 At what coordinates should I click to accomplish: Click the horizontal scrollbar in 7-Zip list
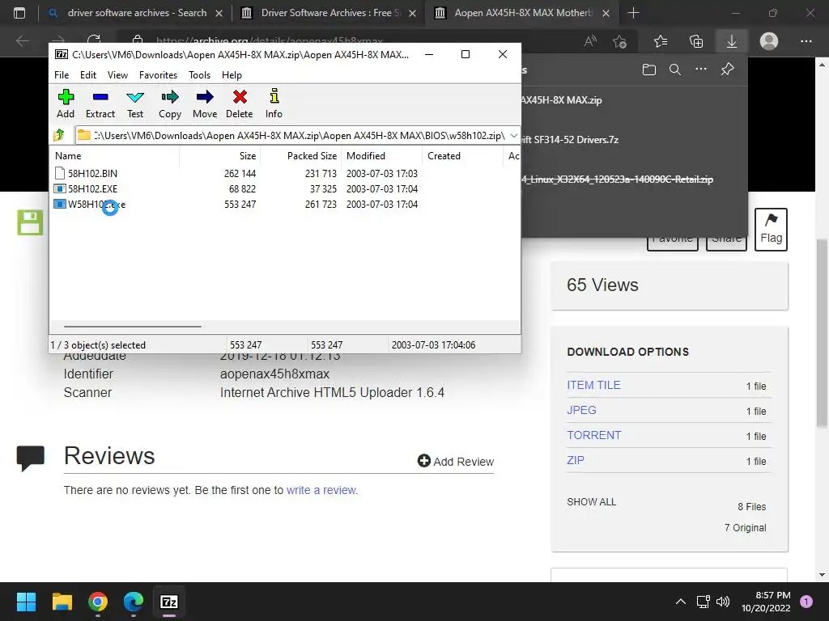(x=132, y=327)
